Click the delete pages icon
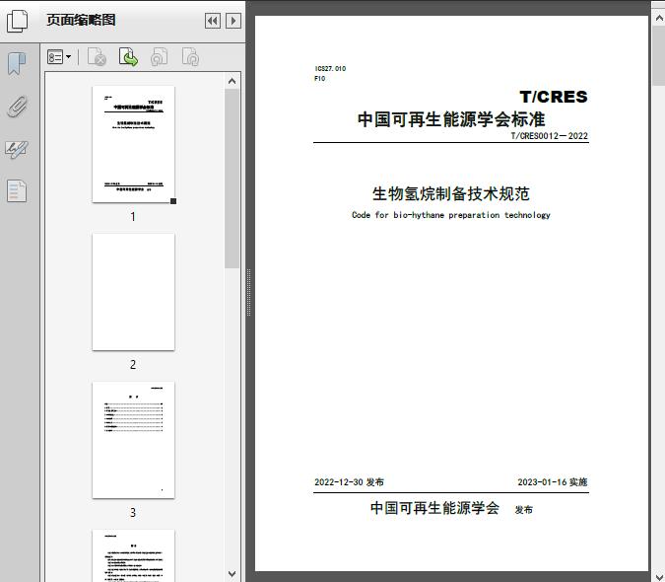 pos(97,57)
